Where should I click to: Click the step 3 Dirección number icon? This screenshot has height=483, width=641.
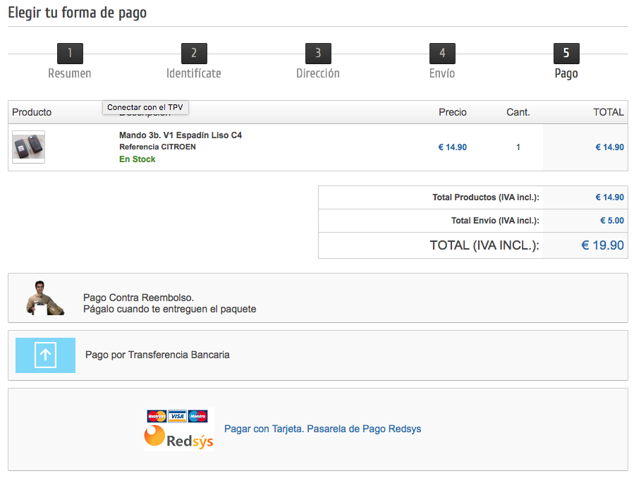pyautogui.click(x=318, y=54)
